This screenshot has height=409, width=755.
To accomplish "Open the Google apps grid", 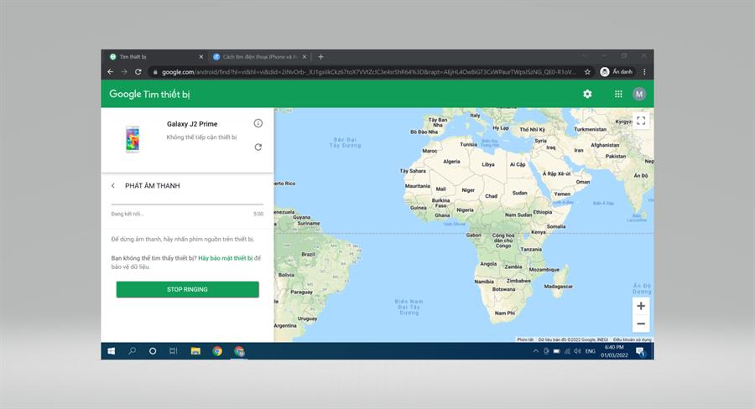I will tap(618, 94).
